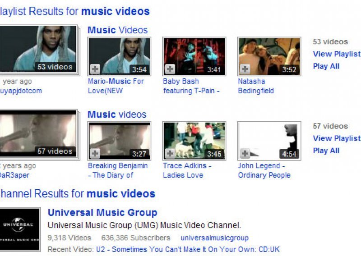Open 'Trace Adkins - Ladies Love' link

187,170
